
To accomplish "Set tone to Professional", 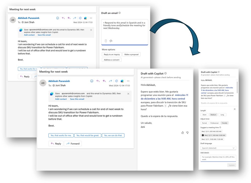I will [215, 123].
